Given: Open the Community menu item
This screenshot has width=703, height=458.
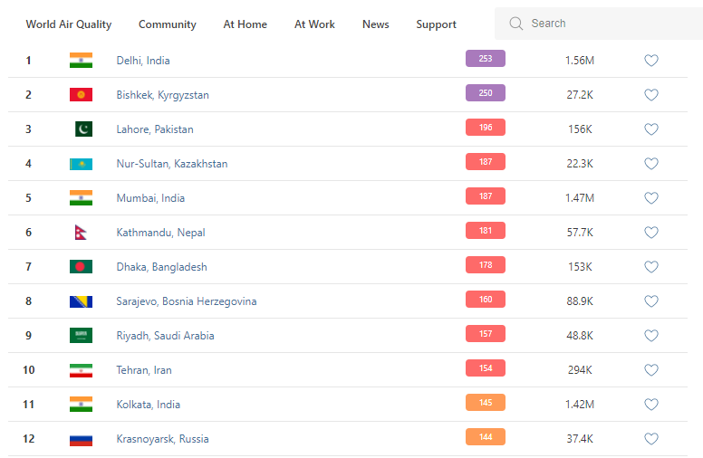Looking at the screenshot, I should [168, 24].
